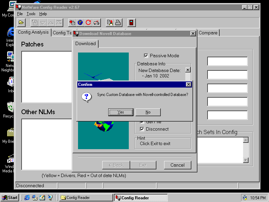Click the red circular refresh arrow icon
269x202 pixels.
[88, 23]
